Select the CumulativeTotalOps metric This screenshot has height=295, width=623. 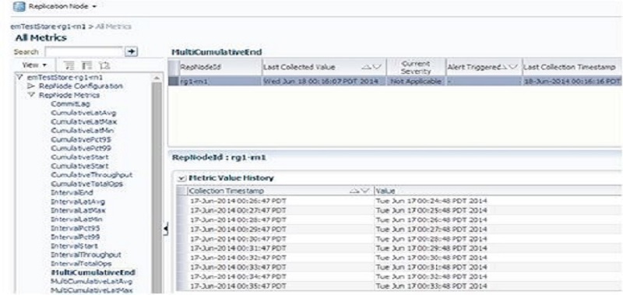86,184
